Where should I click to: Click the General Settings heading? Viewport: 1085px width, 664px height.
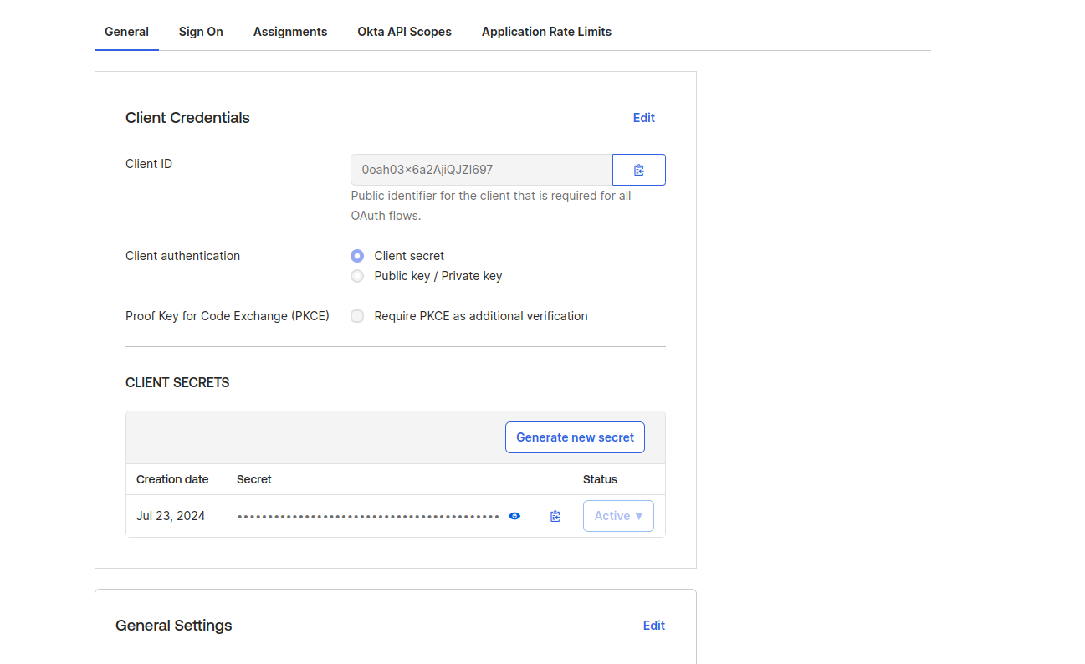pyautogui.click(x=174, y=626)
